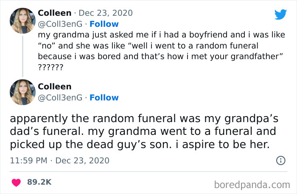
Task: Click the thread line connecting both avatars
Action: tap(22, 56)
